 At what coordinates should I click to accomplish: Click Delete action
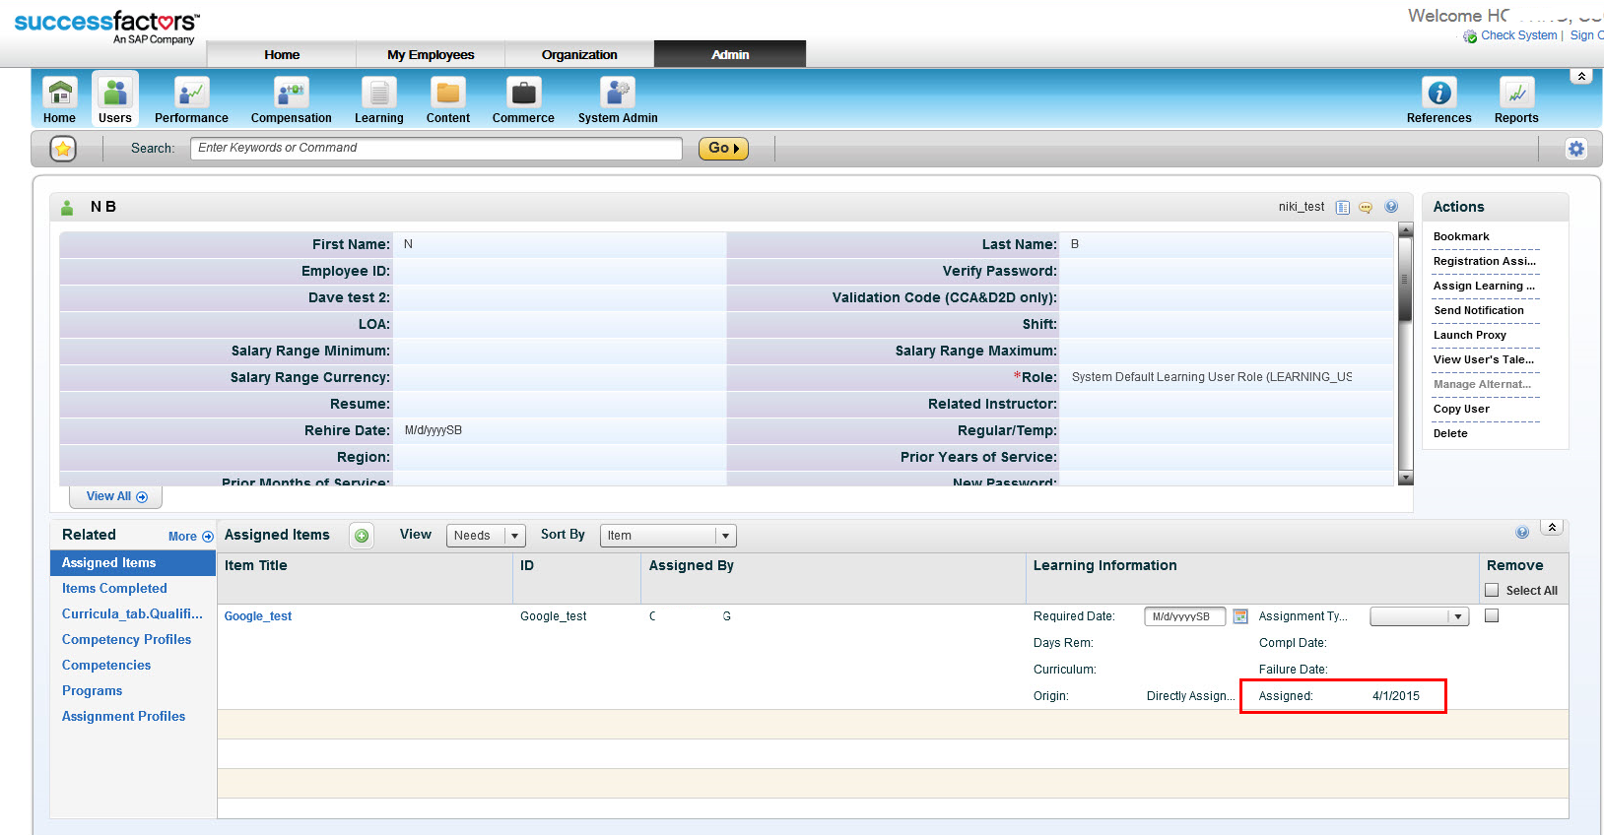coord(1450,433)
